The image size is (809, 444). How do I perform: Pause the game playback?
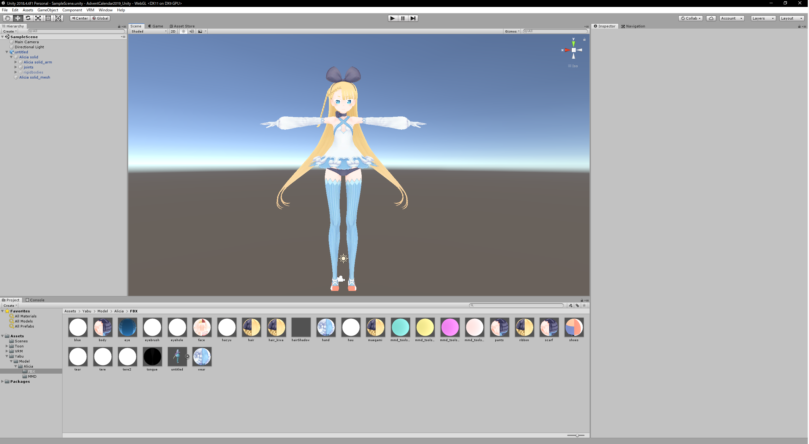coord(403,18)
